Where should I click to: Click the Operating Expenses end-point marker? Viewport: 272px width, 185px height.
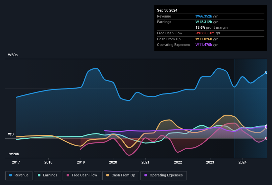[x=266, y=127]
